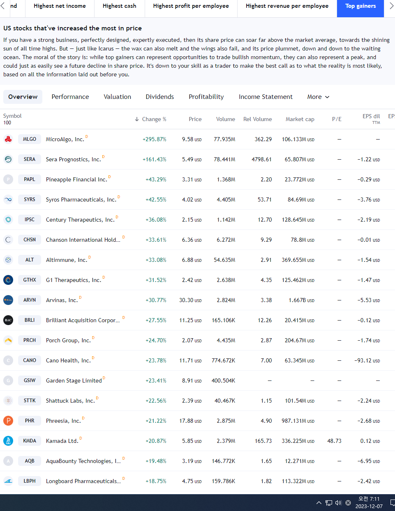
Task: Open network status tray icon
Action: coord(329,503)
